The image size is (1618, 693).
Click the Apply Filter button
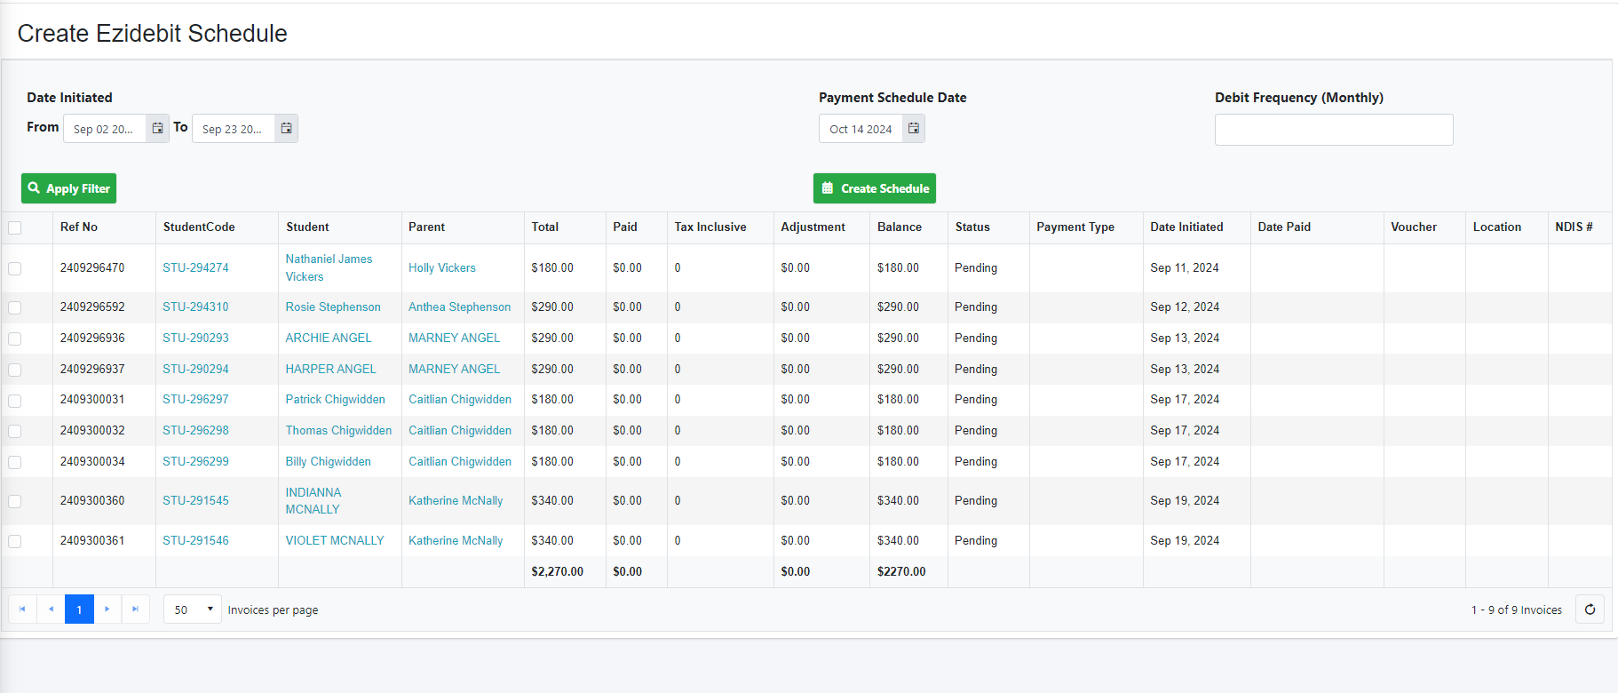pos(69,188)
